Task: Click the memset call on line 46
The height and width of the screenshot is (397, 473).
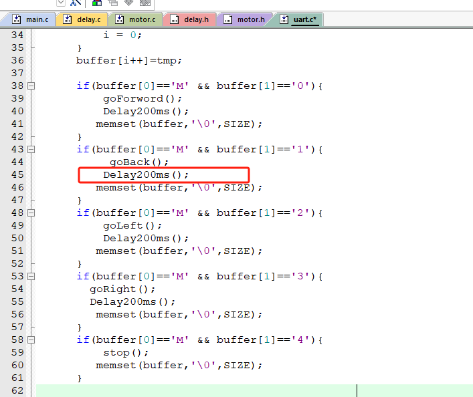Action: tap(179, 188)
